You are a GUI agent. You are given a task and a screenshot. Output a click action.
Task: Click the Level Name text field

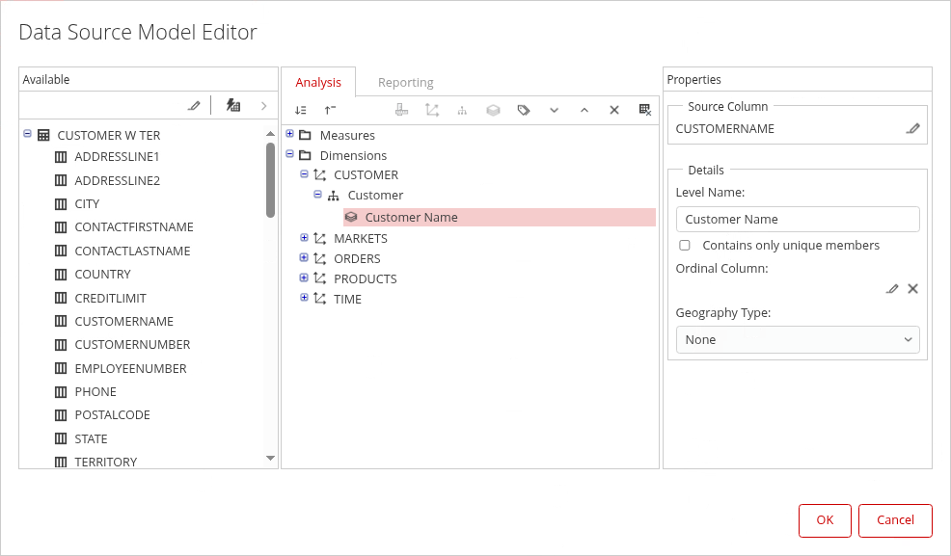tap(797, 219)
